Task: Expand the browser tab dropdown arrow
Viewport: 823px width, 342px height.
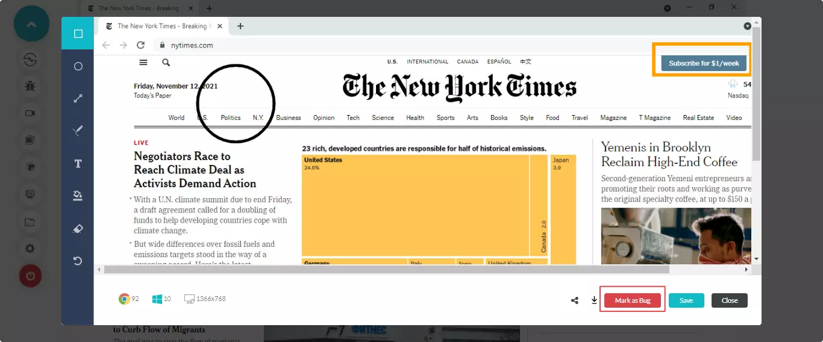Action: 748,26
